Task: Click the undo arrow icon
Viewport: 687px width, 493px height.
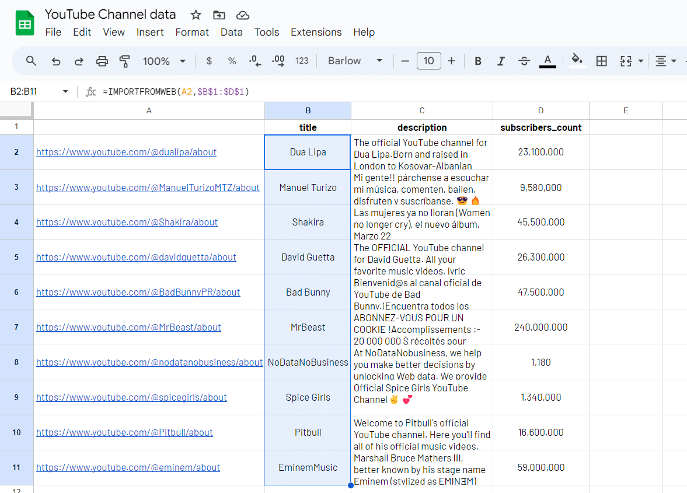Action: [56, 61]
